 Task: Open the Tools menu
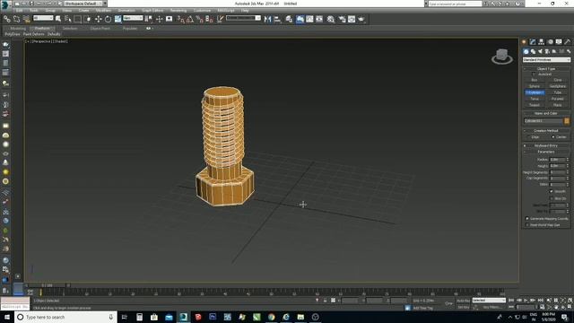34,11
